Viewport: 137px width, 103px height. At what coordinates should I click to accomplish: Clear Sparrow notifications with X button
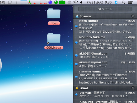(x=133, y=16)
